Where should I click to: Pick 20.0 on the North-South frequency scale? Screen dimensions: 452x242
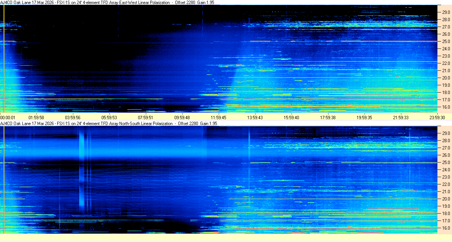[x=446, y=199]
